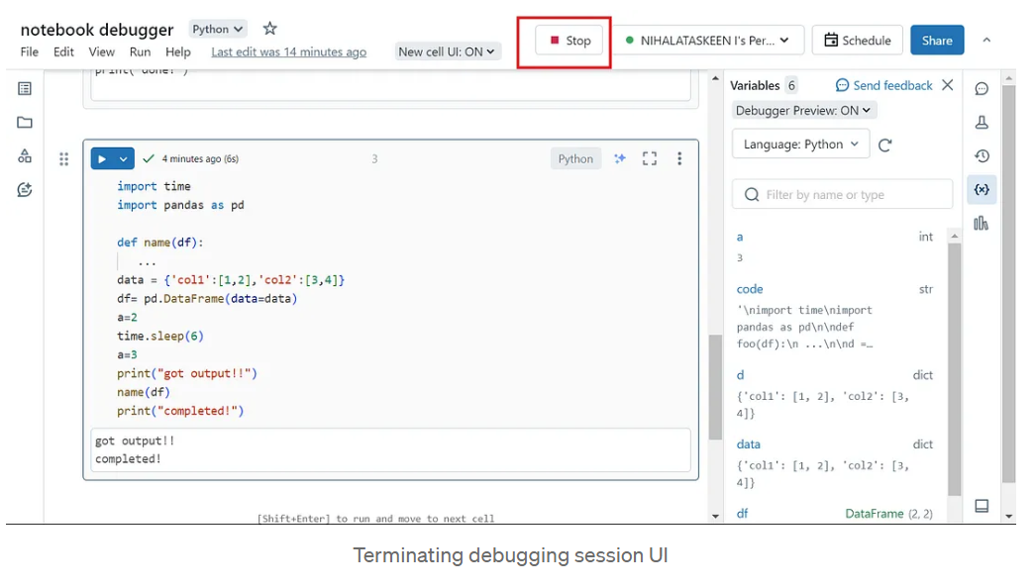This screenshot has height=588, width=1036.
Task: Open the version history icon
Action: [982, 156]
